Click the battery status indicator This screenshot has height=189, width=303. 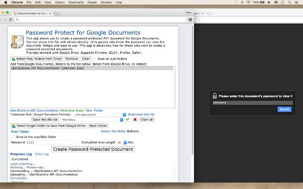(x=259, y=2)
